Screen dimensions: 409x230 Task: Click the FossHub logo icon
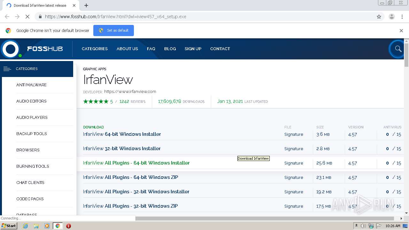click(x=11, y=49)
